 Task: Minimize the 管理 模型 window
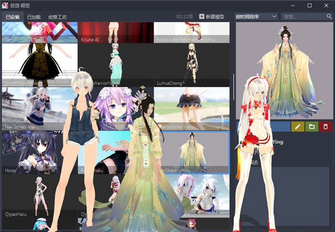[x=293, y=6]
